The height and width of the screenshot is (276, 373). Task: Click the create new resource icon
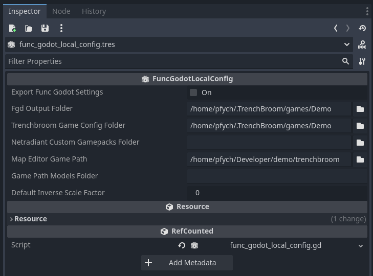[x=12, y=28]
